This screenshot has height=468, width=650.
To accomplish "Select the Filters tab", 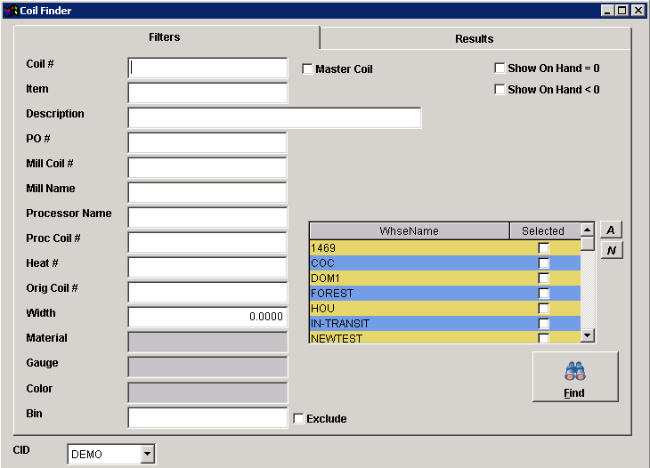I will click(x=164, y=37).
